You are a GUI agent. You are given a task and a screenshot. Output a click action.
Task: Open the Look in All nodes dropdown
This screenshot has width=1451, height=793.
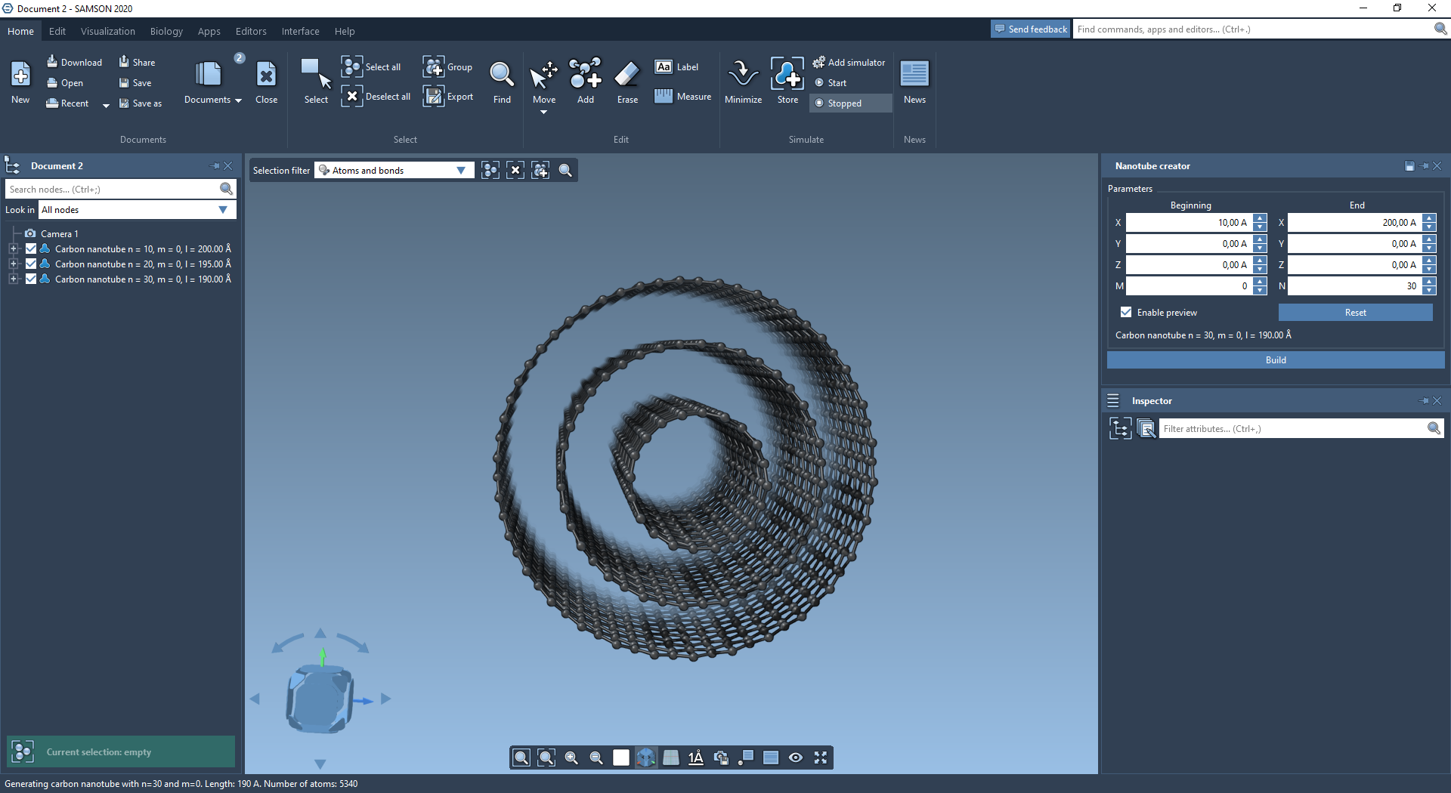coord(136,210)
